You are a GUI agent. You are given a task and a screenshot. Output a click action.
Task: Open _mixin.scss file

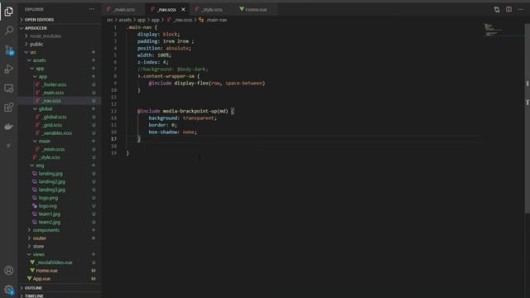(x=53, y=149)
